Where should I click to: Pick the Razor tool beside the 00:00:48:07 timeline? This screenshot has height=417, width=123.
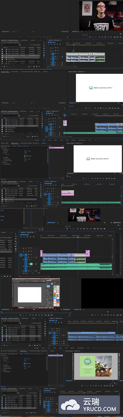coord(16,241)
